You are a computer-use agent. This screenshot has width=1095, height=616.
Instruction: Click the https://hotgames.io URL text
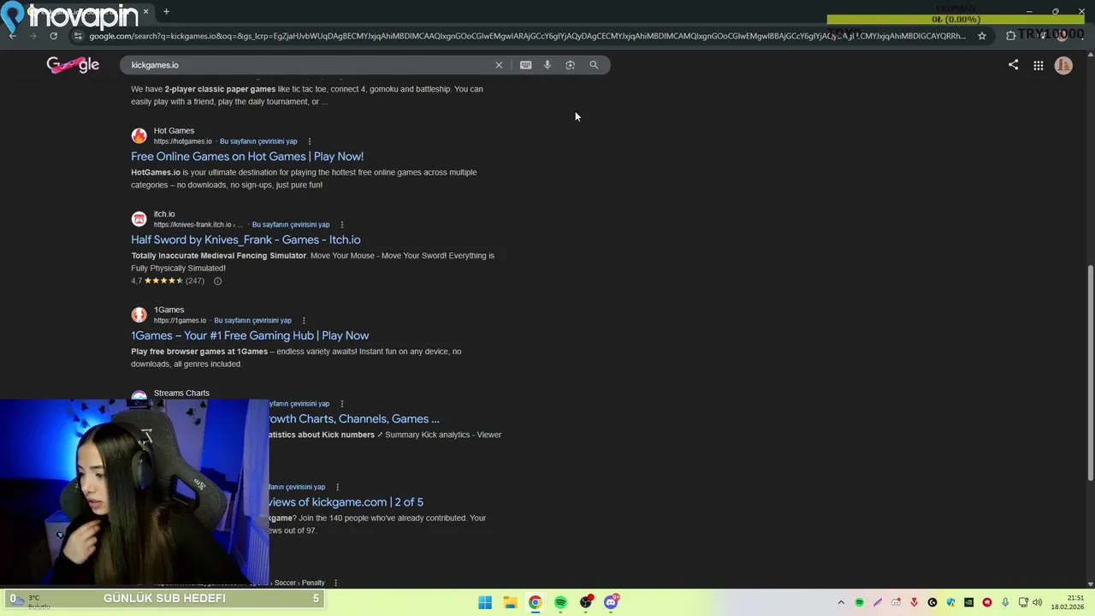183,141
